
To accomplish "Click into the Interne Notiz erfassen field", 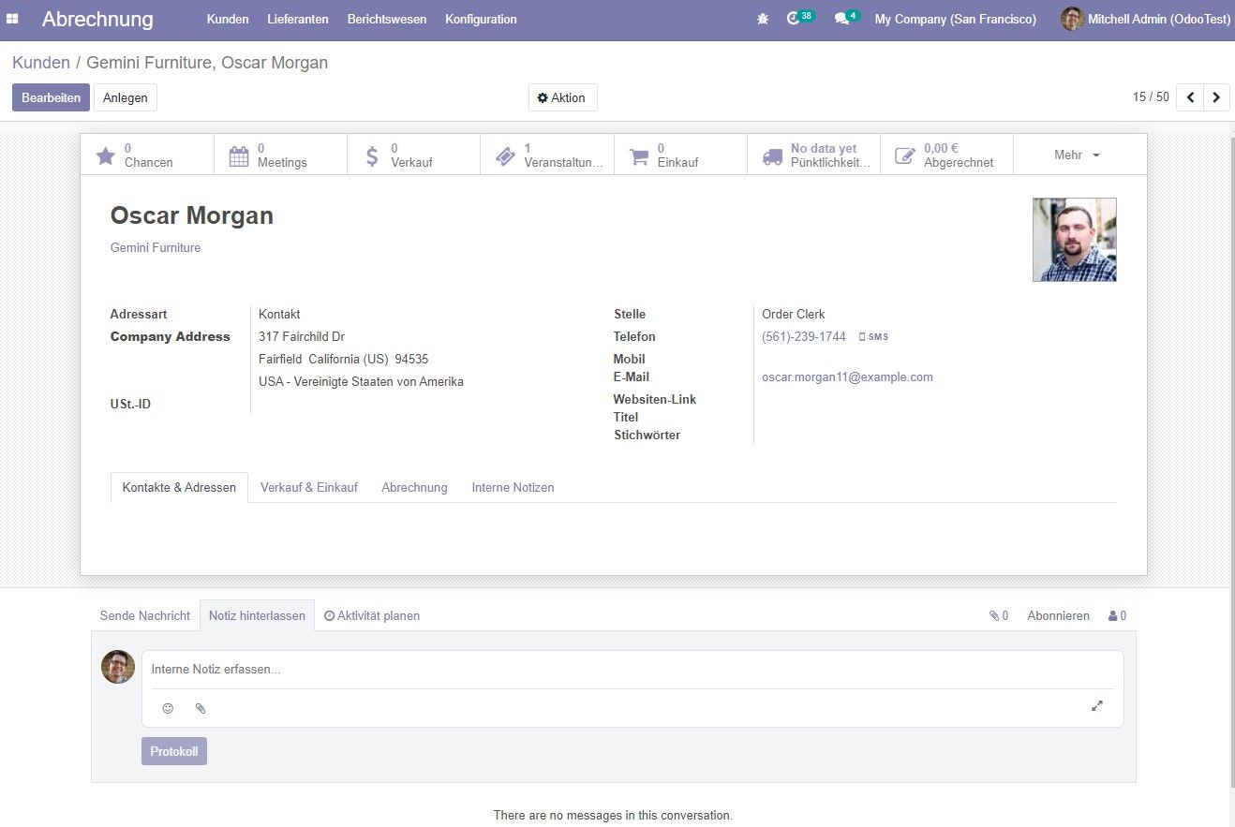I will coord(632,670).
